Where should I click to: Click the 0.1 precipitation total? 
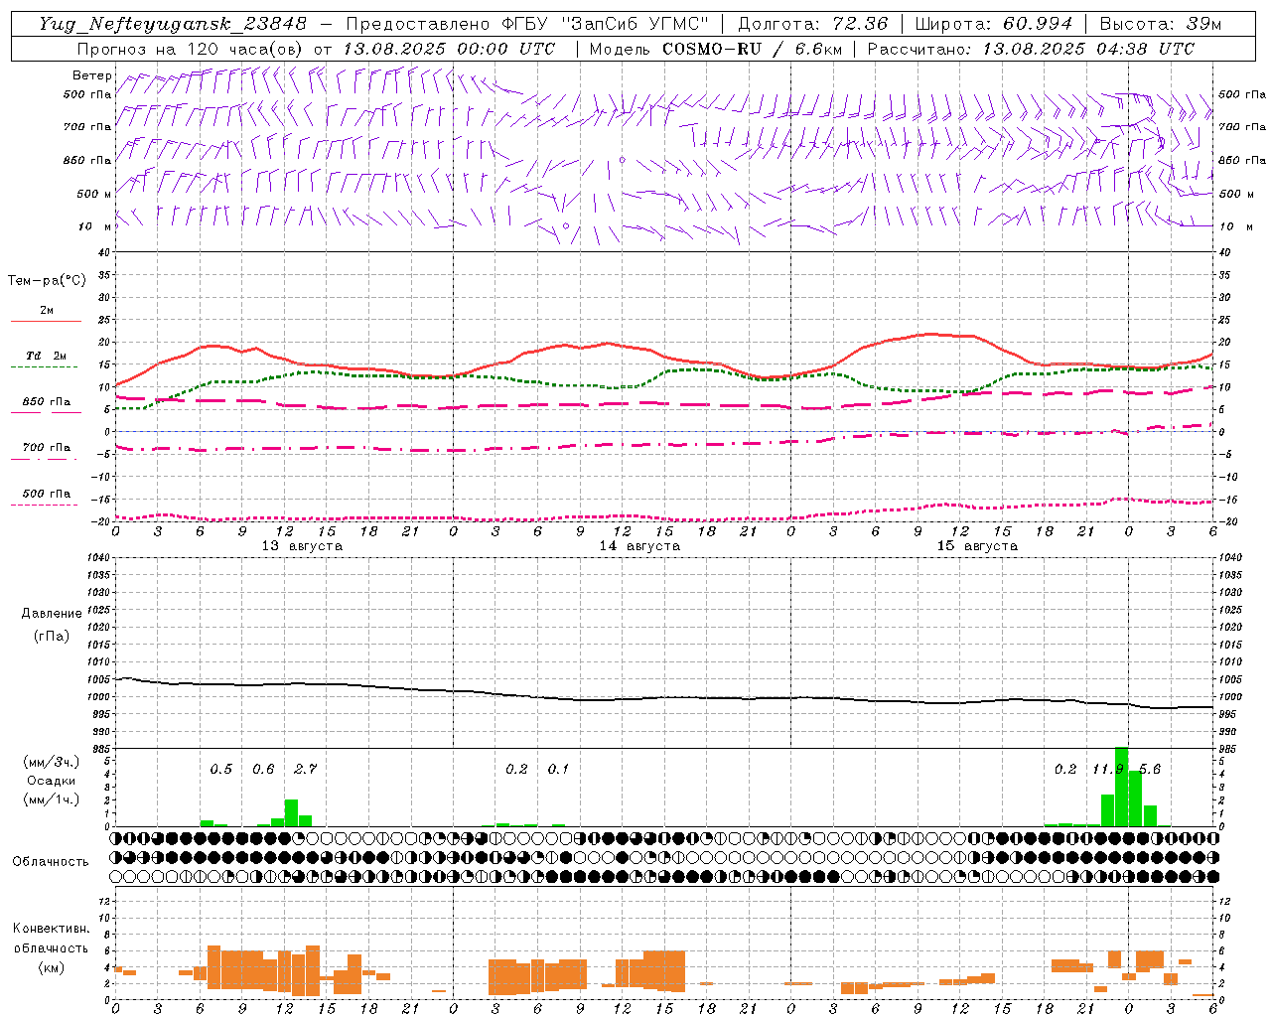(x=558, y=770)
